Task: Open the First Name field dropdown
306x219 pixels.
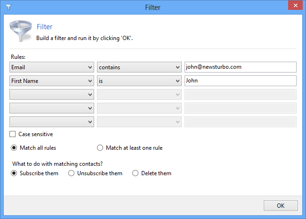Action: pyautogui.click(x=52, y=81)
